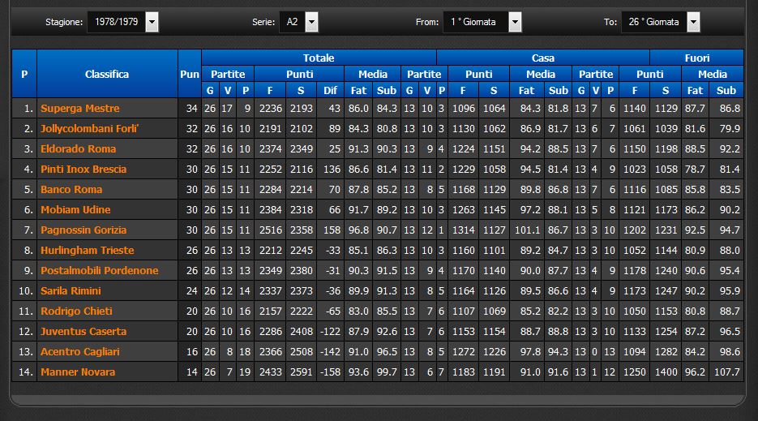Expand the To giornata dropdown arrow
Image resolution: width=758 pixels, height=421 pixels.
point(692,23)
